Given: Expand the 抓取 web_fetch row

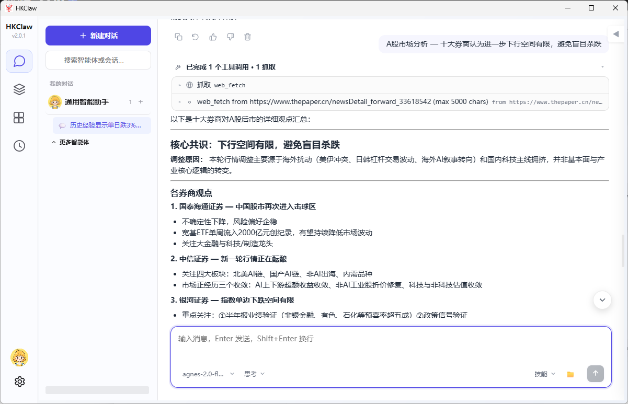Looking at the screenshot, I should (390, 85).
